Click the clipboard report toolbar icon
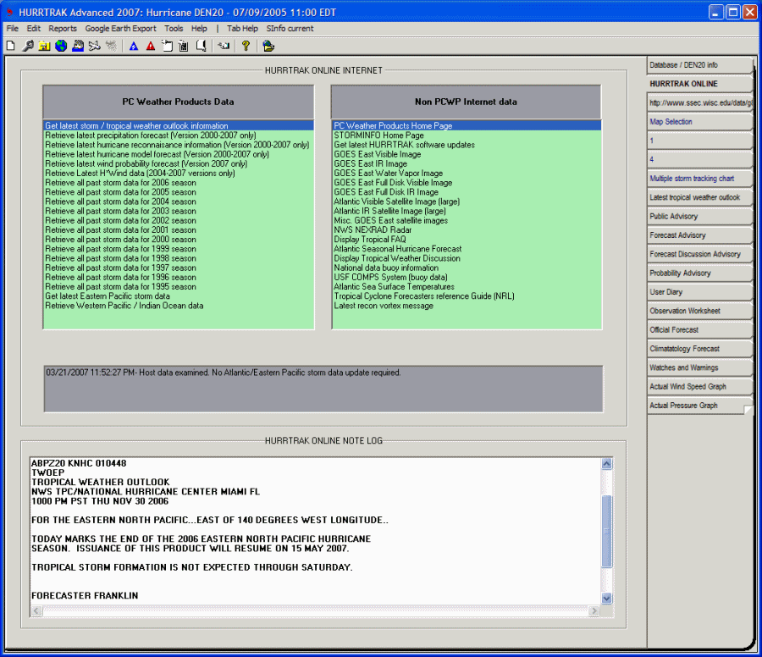This screenshot has width=762, height=657. pyautogui.click(x=184, y=47)
